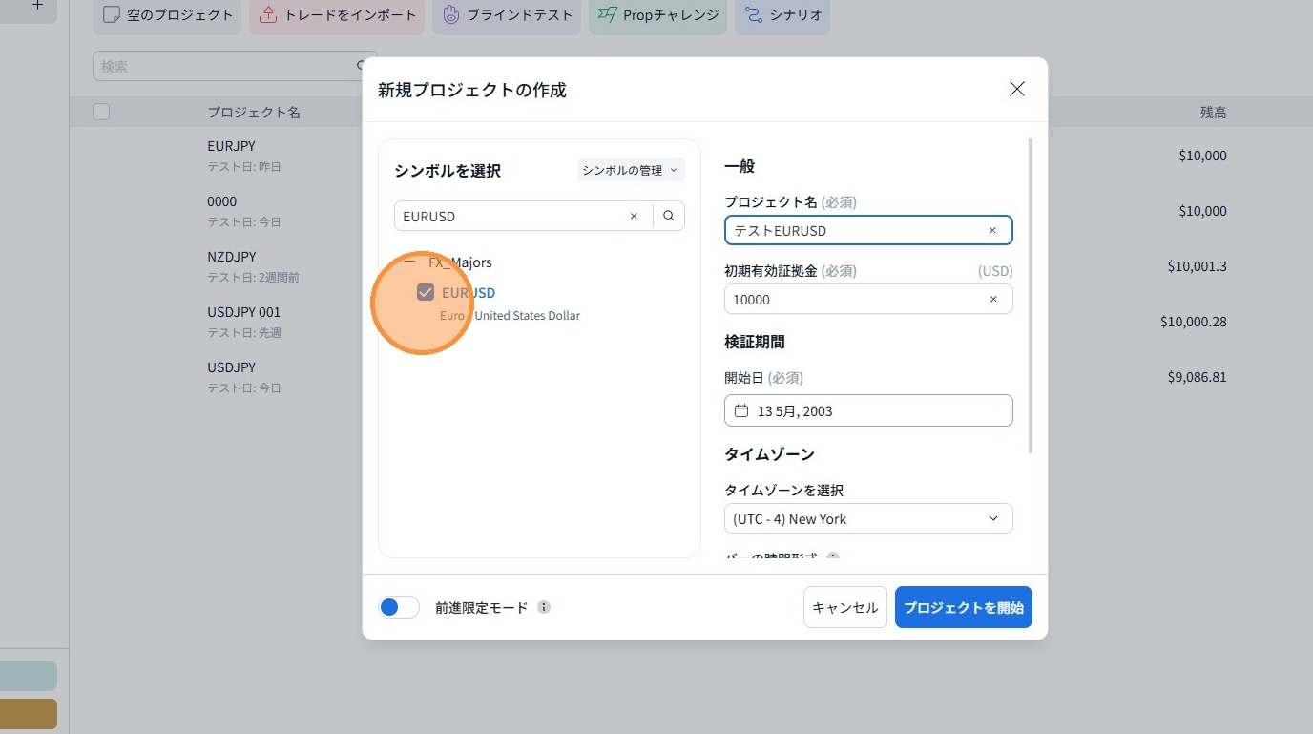Click the プロジェクト名 column header
The width and height of the screenshot is (1313, 734).
(x=254, y=112)
